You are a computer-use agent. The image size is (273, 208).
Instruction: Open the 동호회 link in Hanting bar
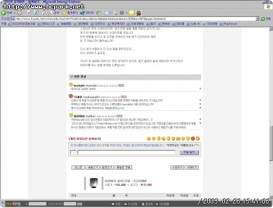tap(147, 204)
